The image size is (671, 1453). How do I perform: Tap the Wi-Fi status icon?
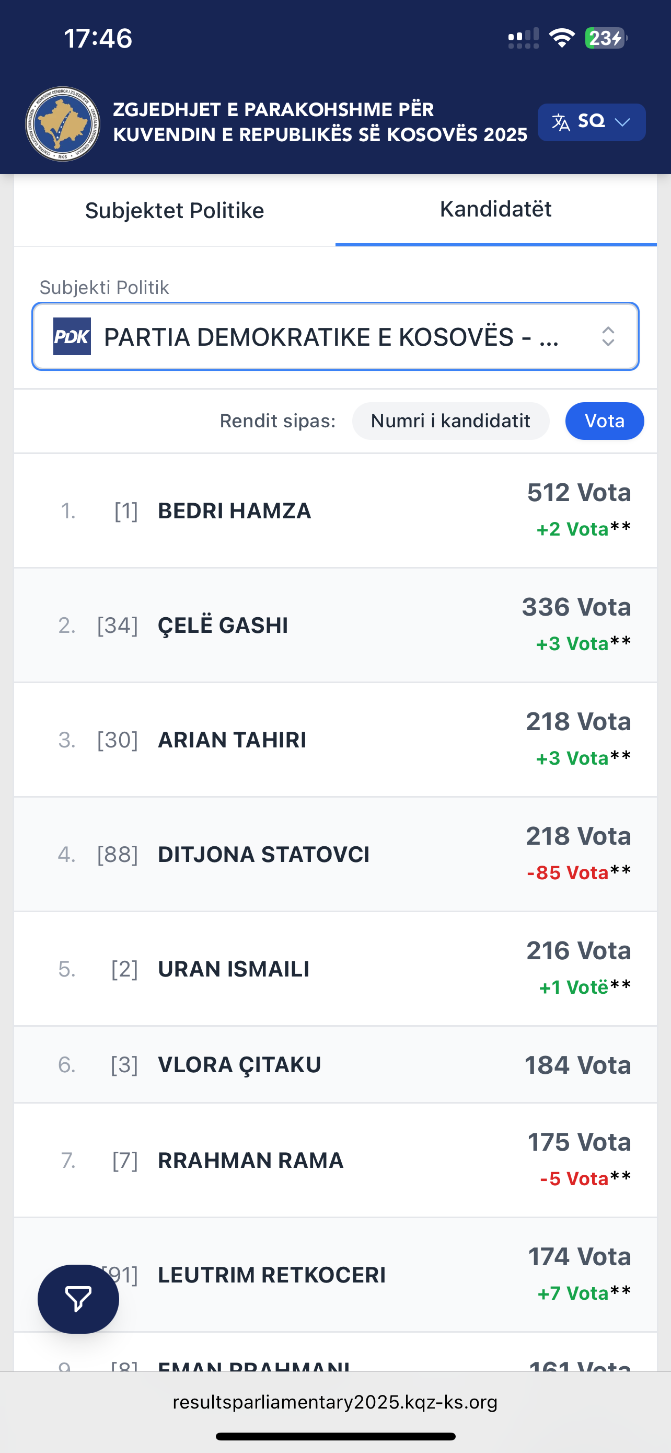click(561, 38)
